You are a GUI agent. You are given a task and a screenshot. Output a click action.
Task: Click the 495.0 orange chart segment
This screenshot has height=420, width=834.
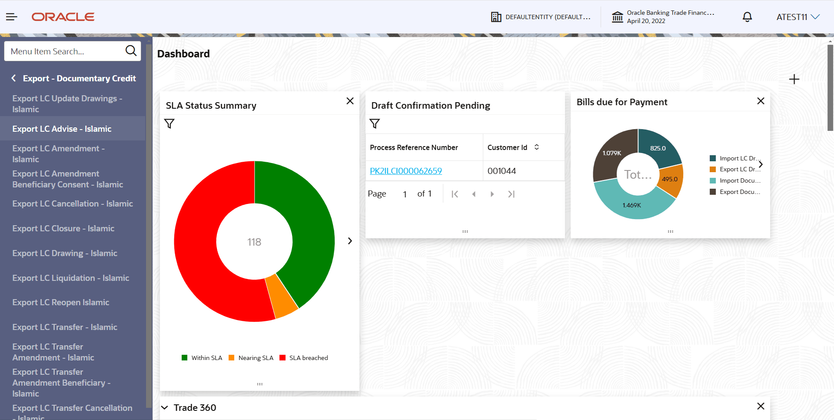670,179
